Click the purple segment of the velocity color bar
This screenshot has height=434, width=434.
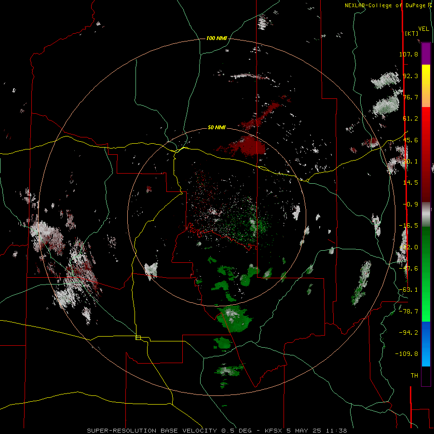(426, 54)
